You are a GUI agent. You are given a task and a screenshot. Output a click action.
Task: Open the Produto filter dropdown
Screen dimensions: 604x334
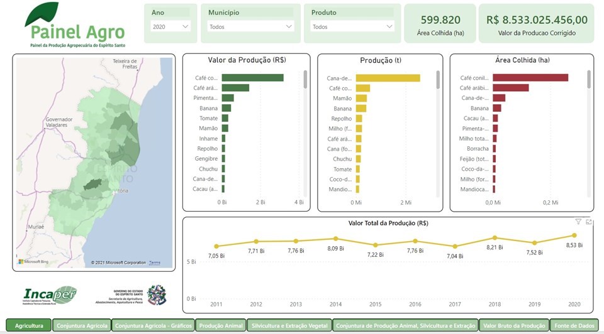point(352,27)
